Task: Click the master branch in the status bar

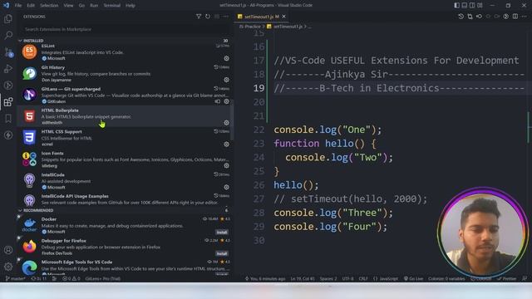Action: click(x=16, y=279)
